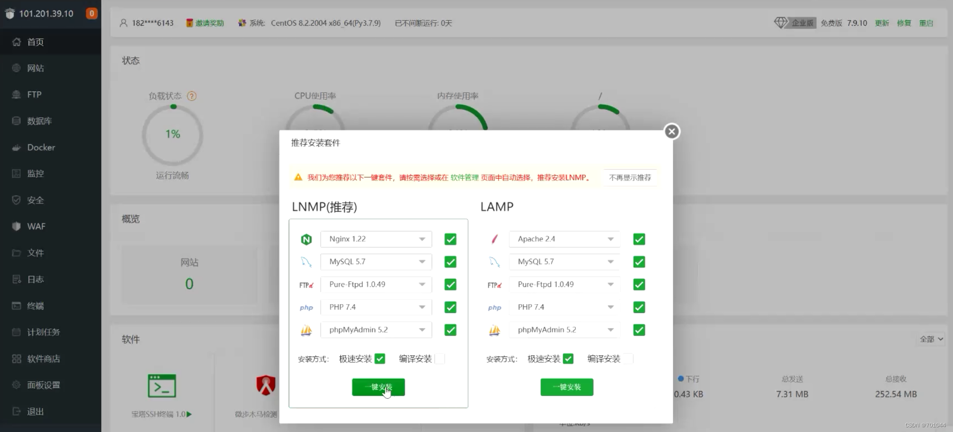Enable 编译安装 checkbox under LNMP
The image size is (953, 432).
(x=440, y=359)
